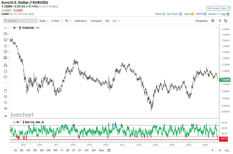Click the trash delete drawings icon

coord(5,91)
